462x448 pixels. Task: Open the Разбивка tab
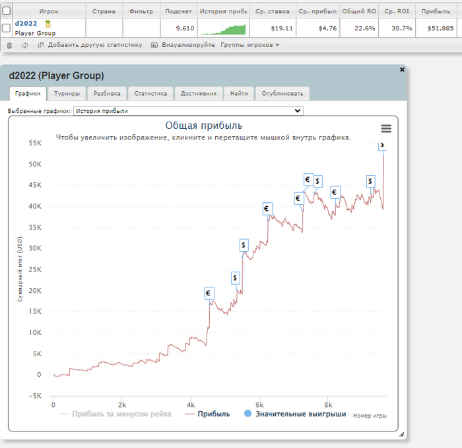tap(107, 93)
